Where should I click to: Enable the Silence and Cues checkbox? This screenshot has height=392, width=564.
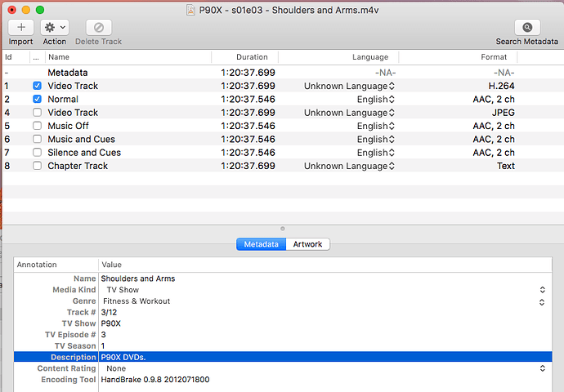(37, 153)
